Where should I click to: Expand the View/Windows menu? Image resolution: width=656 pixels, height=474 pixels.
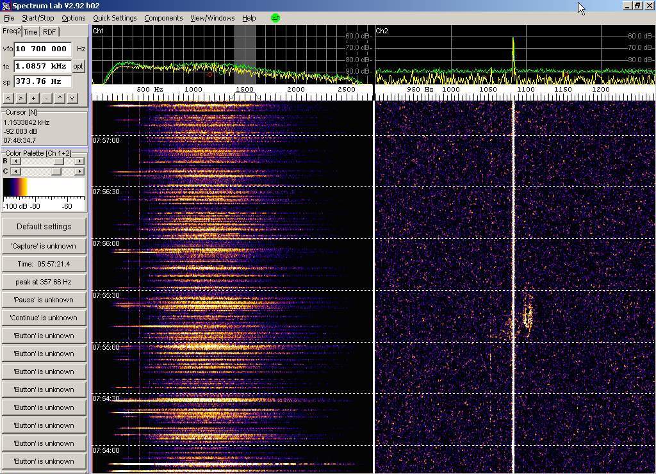coord(212,18)
